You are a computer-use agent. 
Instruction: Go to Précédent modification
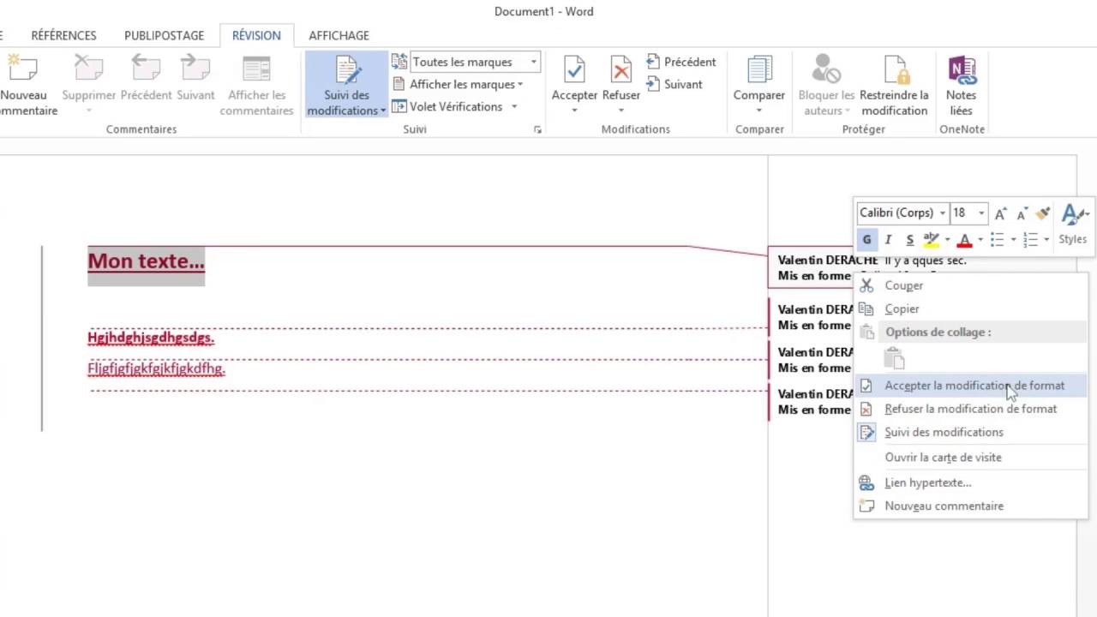pos(680,62)
